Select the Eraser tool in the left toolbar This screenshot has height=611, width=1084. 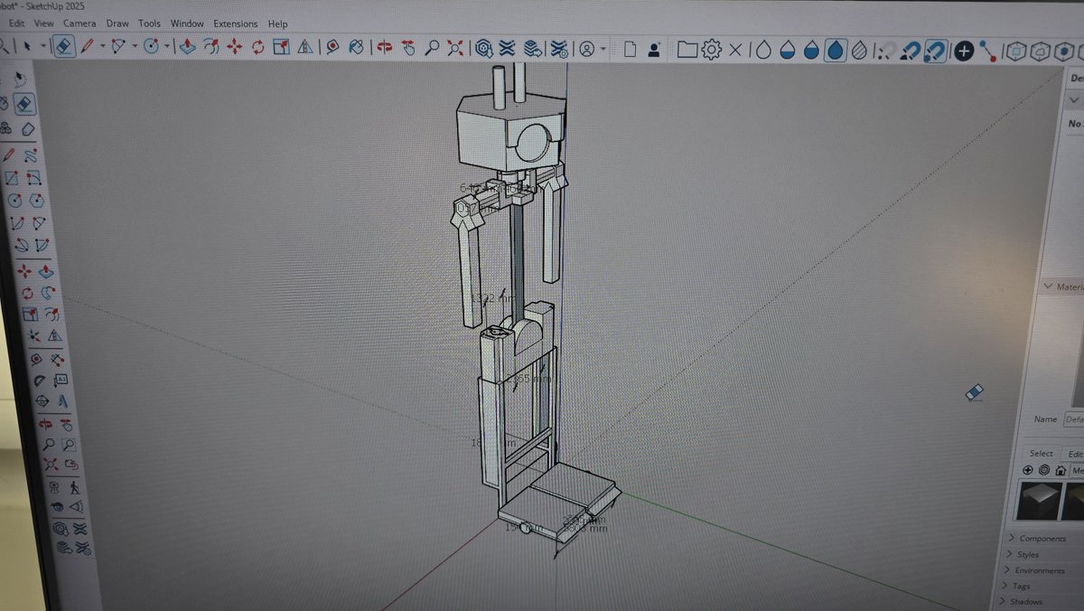point(24,104)
